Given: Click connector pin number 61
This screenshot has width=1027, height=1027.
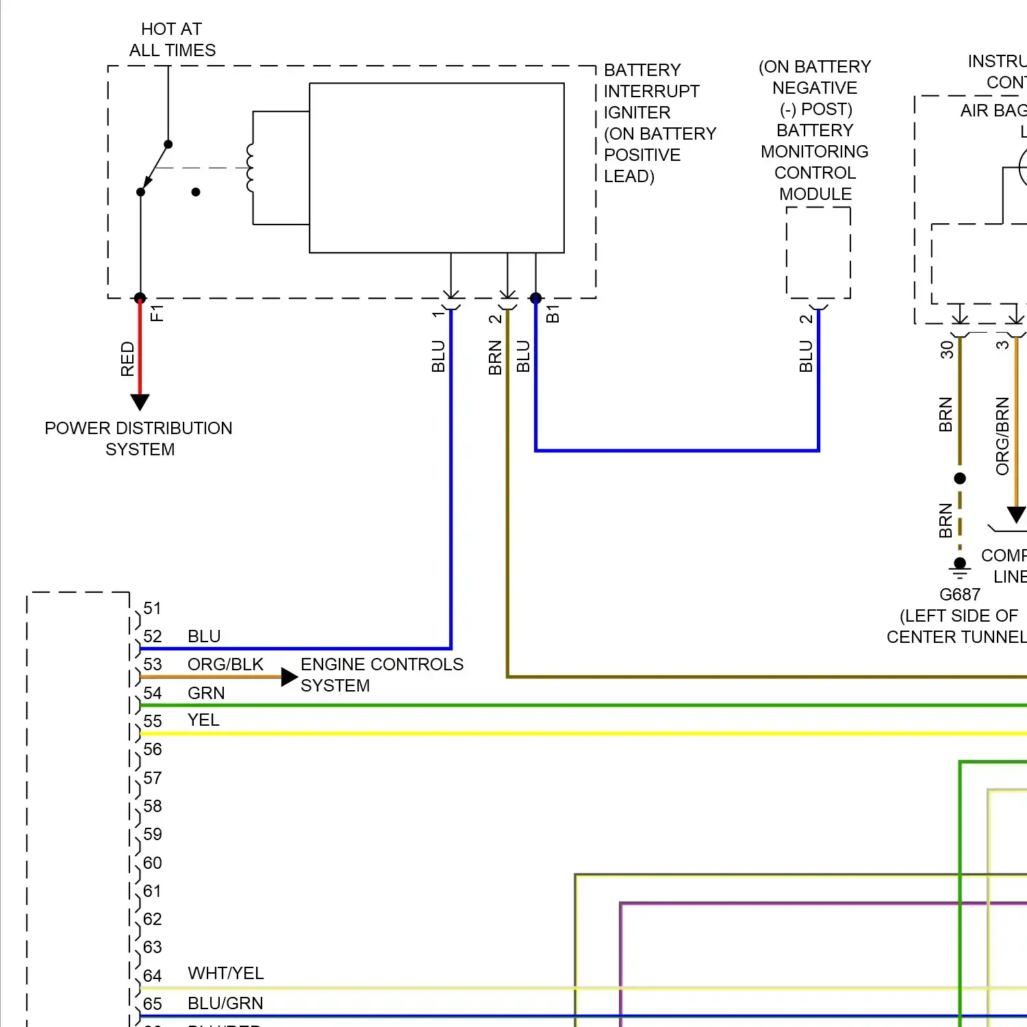Looking at the screenshot, I should pyautogui.click(x=153, y=891).
